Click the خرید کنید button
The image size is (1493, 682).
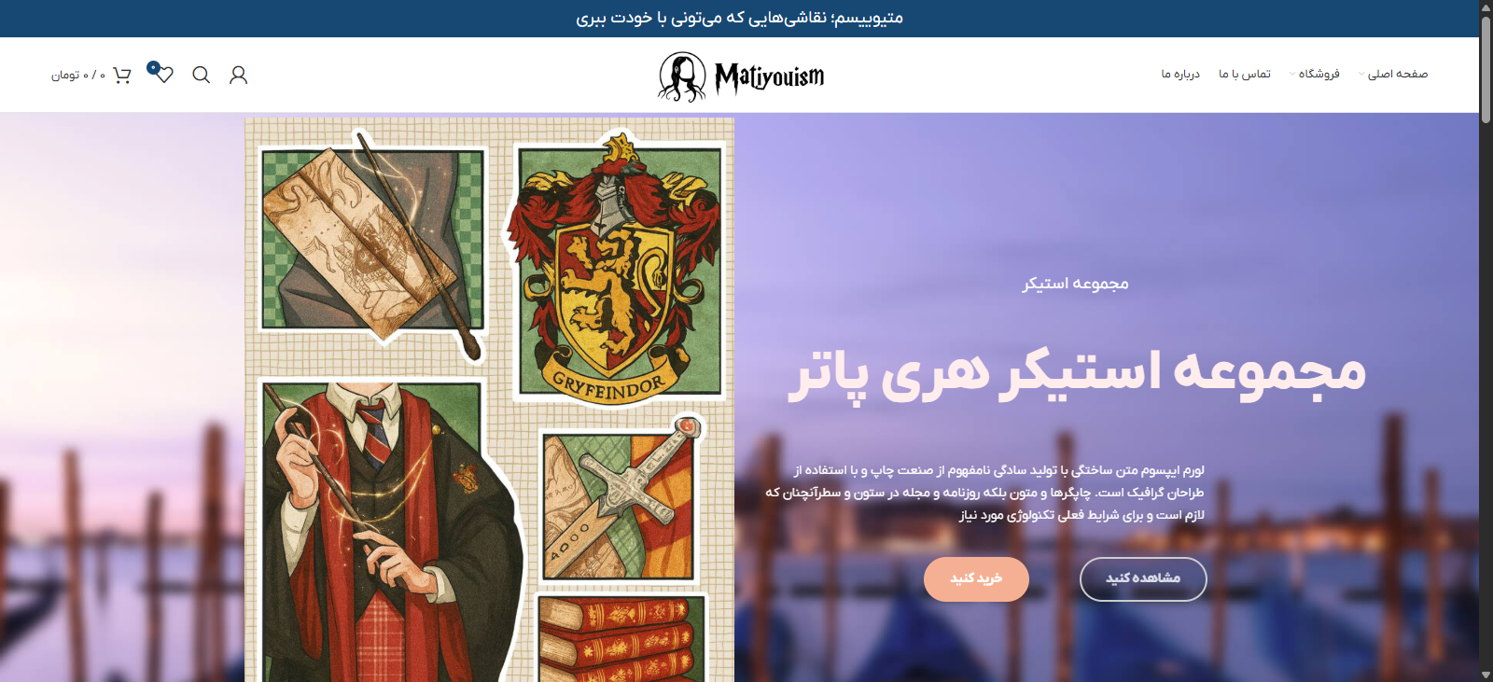pos(976,579)
